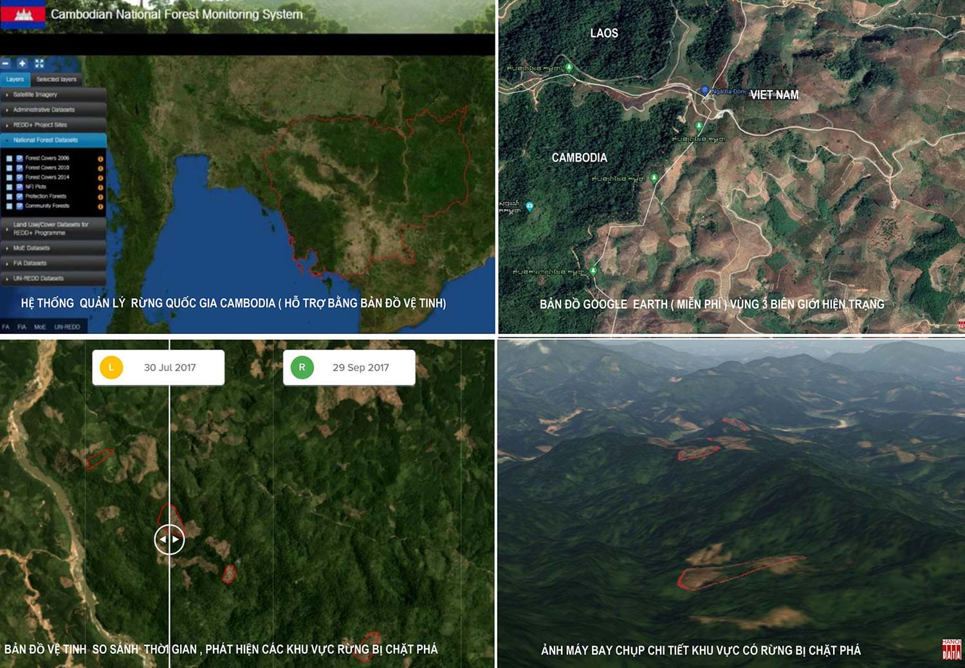
Task: Click the 29 Sep 2017 date button
Action: tap(349, 367)
